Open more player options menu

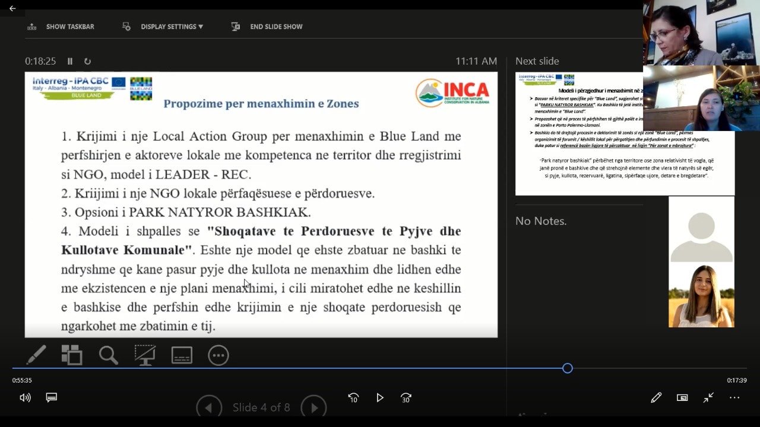(734, 398)
